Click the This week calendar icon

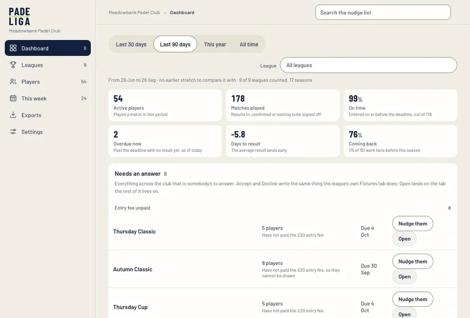[13, 98]
